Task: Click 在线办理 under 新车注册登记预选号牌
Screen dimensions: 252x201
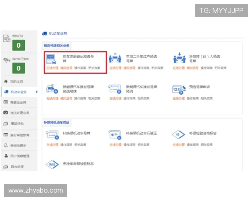Action: (52, 68)
